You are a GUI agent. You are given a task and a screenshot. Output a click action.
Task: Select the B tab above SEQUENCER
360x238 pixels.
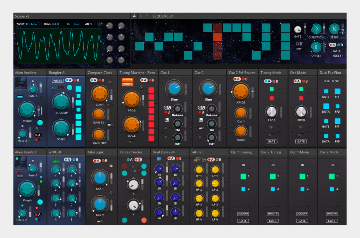click(140, 16)
